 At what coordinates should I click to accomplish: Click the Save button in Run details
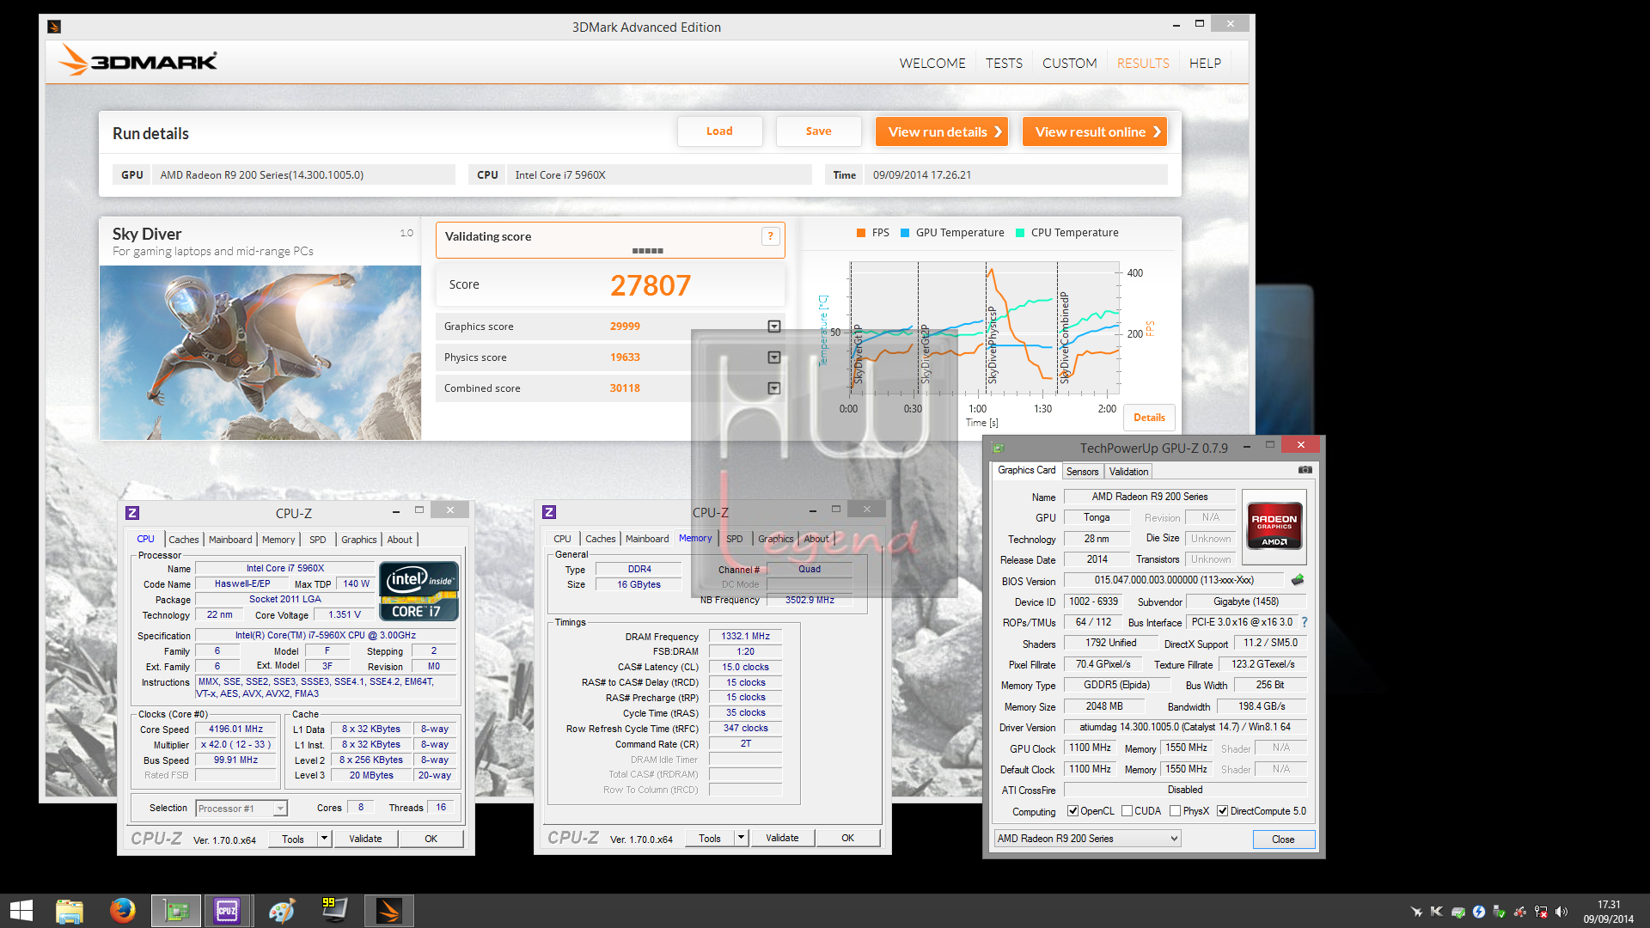pos(818,131)
